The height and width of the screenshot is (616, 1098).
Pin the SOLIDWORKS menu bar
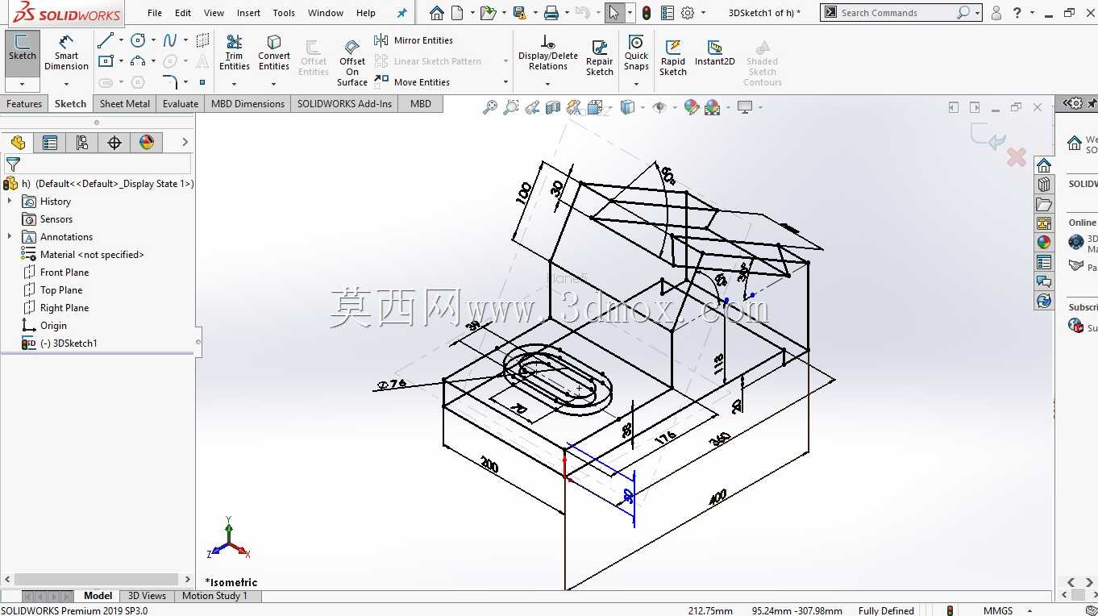point(401,13)
